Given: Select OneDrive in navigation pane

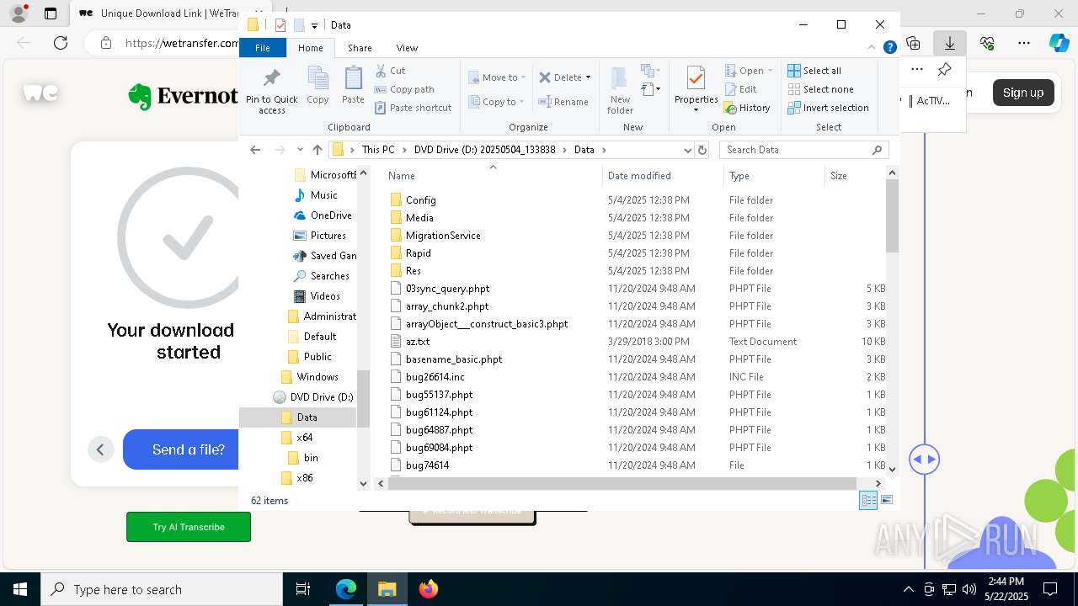Looking at the screenshot, I should [x=331, y=215].
